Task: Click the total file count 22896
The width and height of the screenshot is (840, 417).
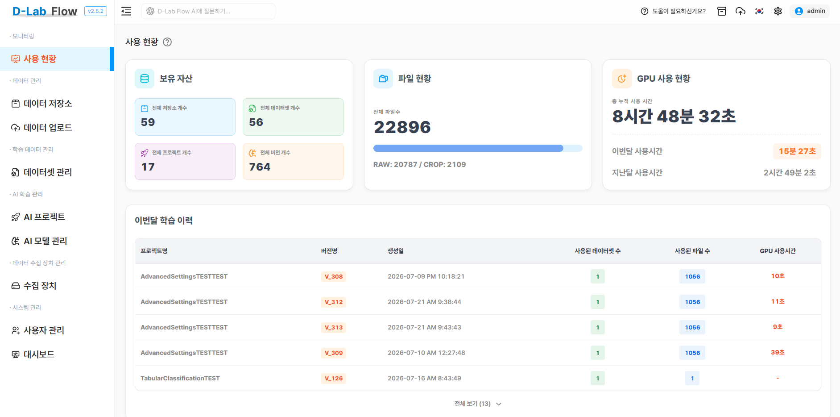Action: pos(402,127)
